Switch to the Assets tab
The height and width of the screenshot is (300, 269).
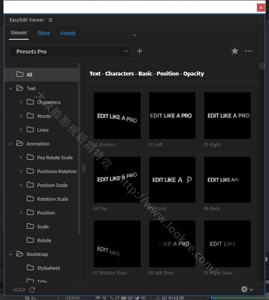(68, 33)
